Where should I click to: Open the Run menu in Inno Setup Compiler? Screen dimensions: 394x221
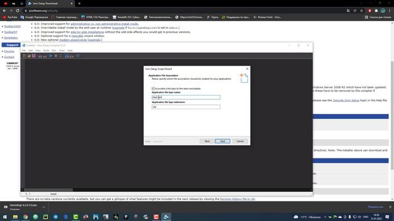(x=54, y=50)
